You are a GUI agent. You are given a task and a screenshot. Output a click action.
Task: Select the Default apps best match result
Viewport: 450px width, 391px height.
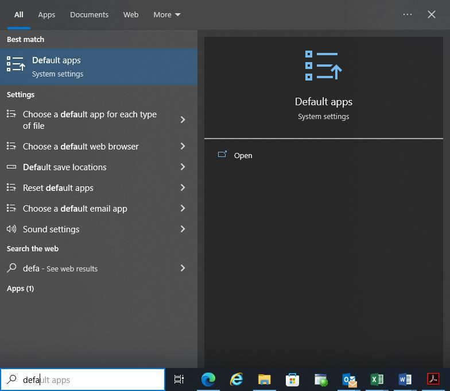(99, 67)
